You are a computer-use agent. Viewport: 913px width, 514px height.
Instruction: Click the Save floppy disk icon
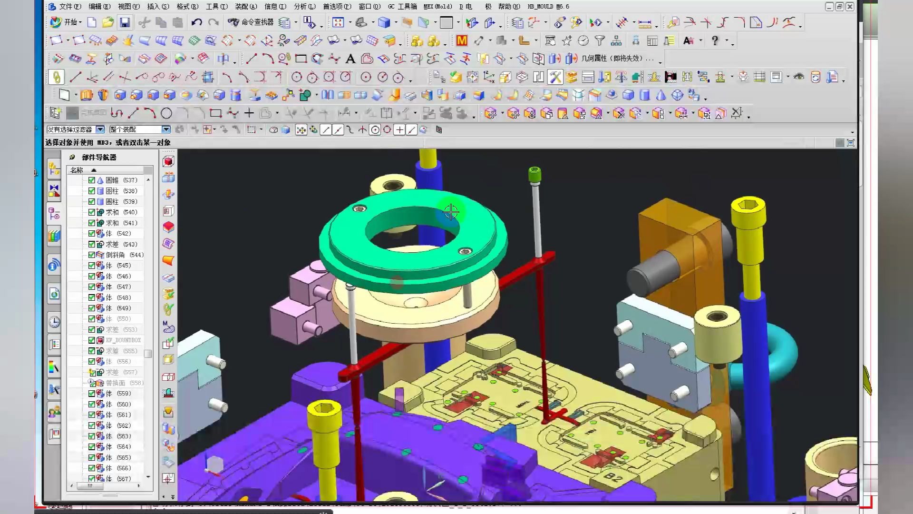pos(125,22)
